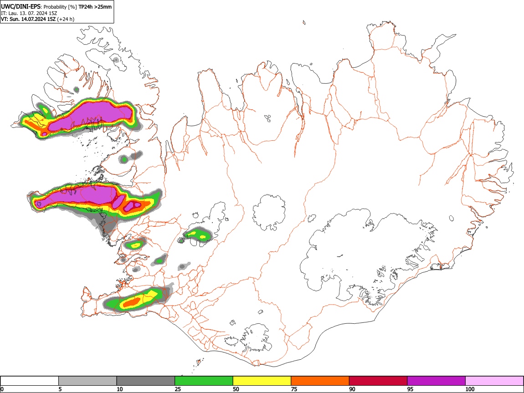Image resolution: width=524 pixels, height=393 pixels.
Task: Click the dark red 90–95 legend band
Action: (x=378, y=381)
